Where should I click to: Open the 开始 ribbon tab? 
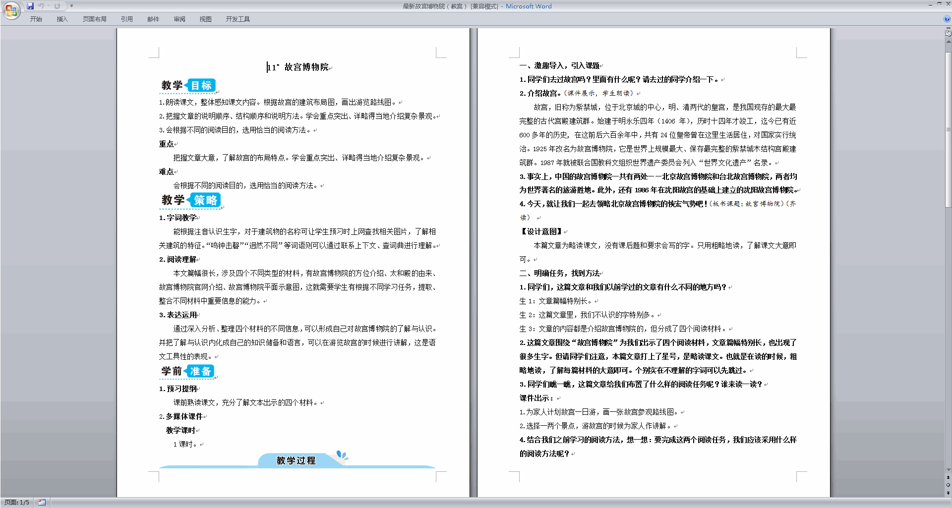[x=36, y=19]
